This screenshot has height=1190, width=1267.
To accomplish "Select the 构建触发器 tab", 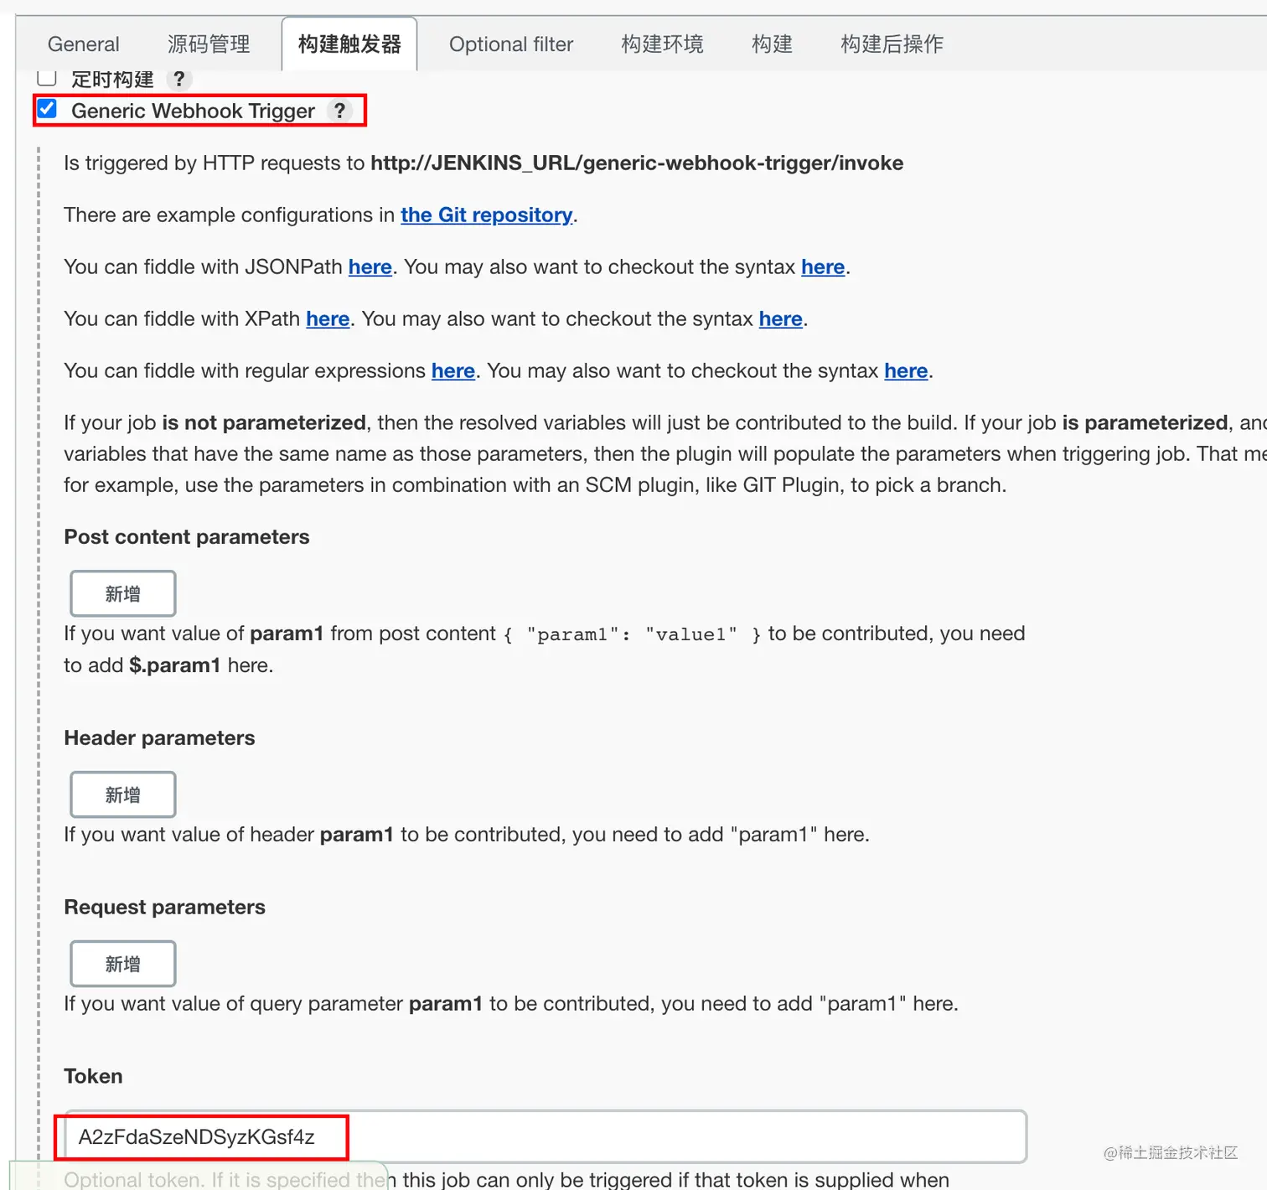I will tap(349, 44).
